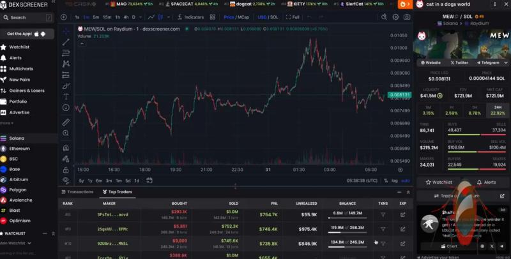The height and width of the screenshot is (259, 511).
Task: Click the Get the App button
Action: tap(26, 34)
